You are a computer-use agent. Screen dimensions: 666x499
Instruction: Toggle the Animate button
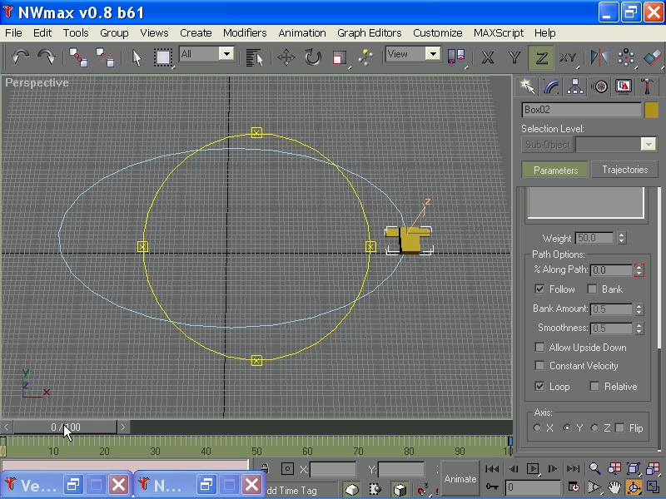coord(460,479)
